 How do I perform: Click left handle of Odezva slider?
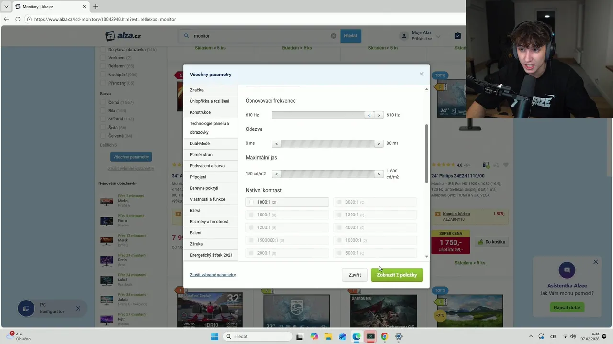[276, 143]
